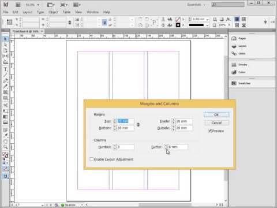
Task: Select the Rectangle tool
Action: pyautogui.click(x=5, y=98)
